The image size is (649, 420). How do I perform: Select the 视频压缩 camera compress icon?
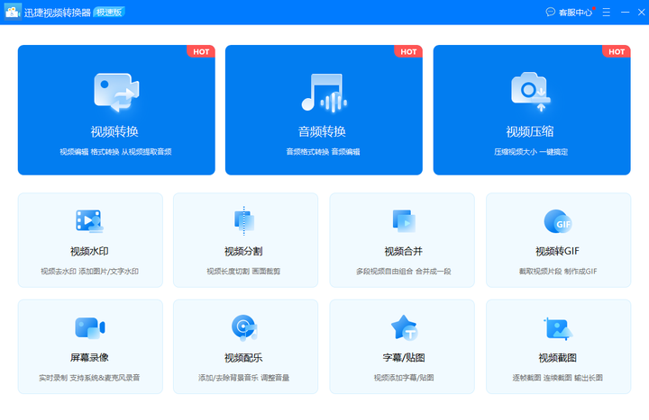coord(531,92)
